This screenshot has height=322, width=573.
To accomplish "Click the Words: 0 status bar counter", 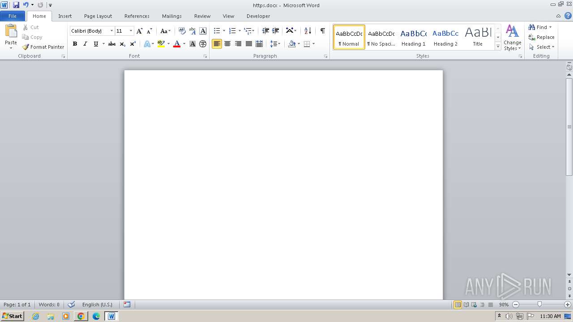I will click(49, 305).
